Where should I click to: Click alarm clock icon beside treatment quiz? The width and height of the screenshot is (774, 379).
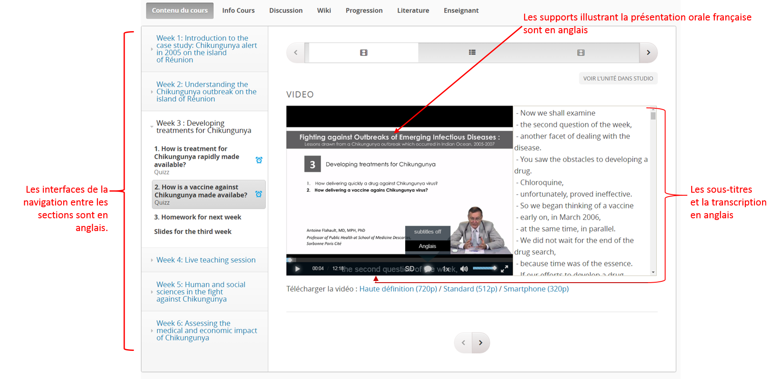tap(259, 160)
